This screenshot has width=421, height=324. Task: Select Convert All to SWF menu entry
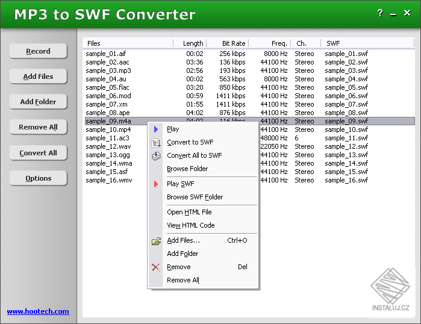[203, 155]
